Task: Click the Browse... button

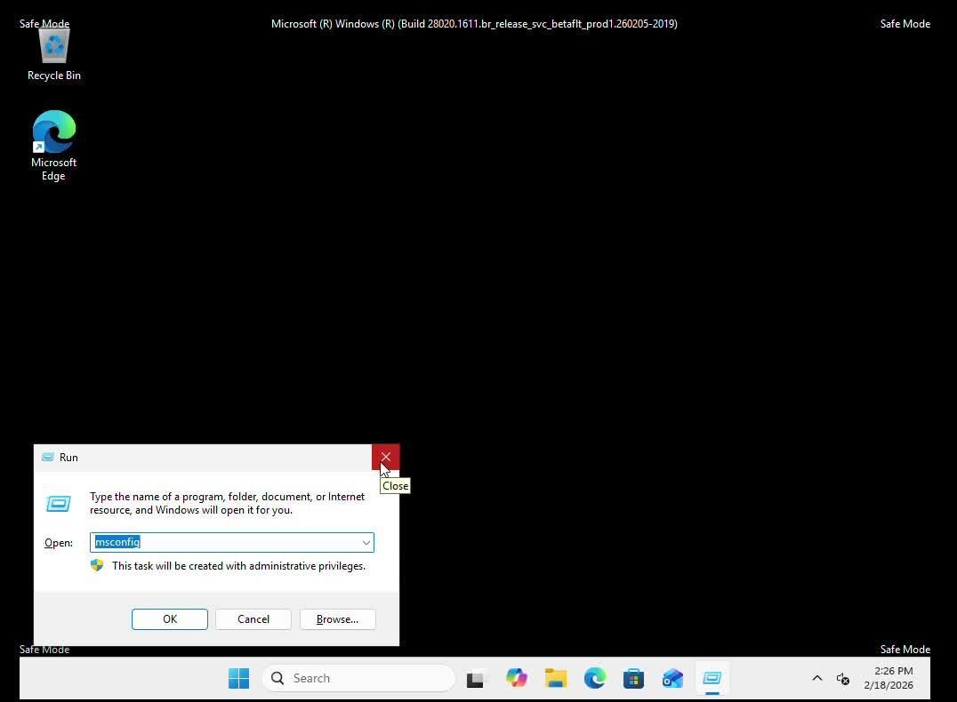Action: [x=337, y=619]
